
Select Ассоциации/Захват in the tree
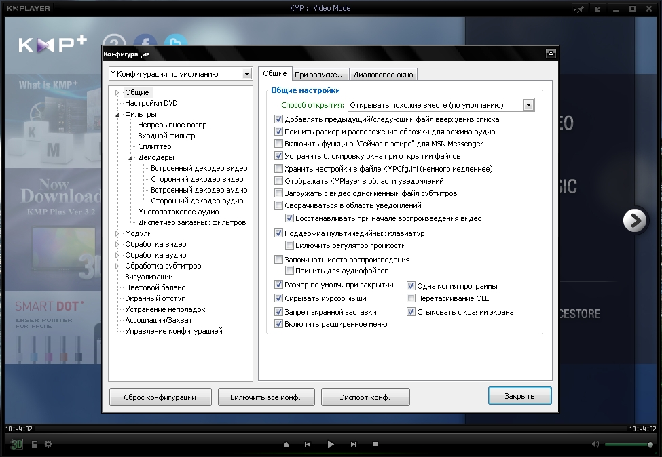pyautogui.click(x=158, y=321)
